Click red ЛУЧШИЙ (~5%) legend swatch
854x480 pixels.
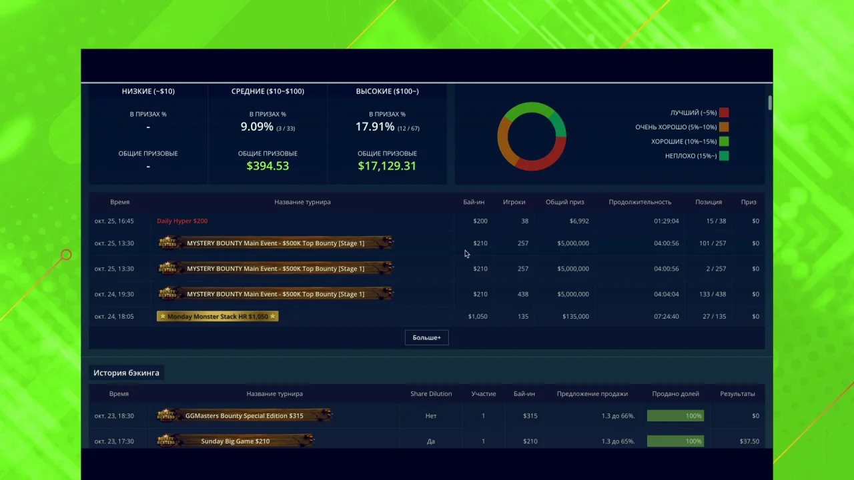point(724,113)
